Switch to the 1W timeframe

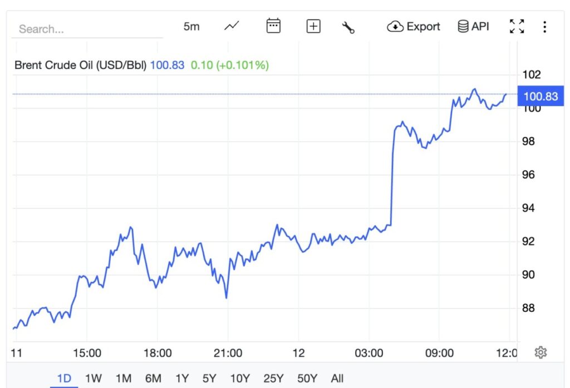(x=94, y=377)
